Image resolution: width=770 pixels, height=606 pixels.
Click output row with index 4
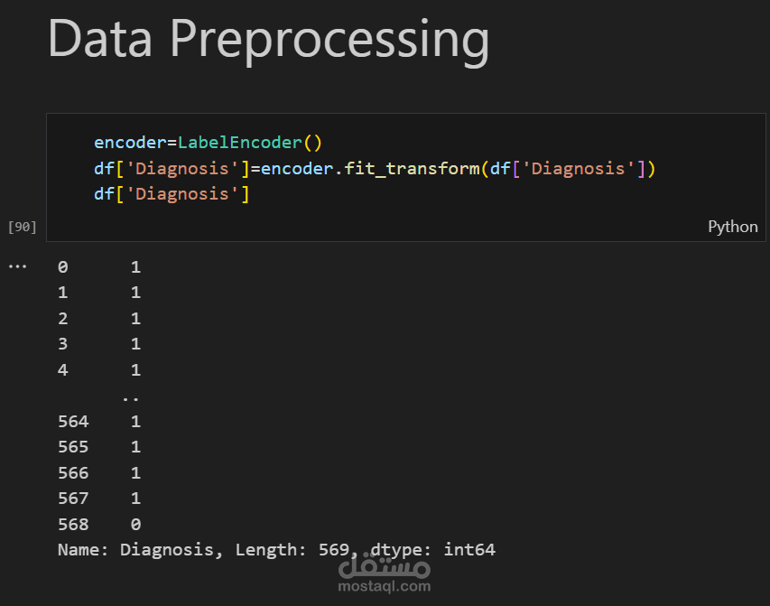[x=99, y=369]
